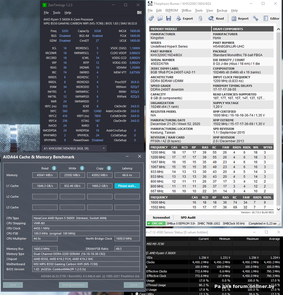Click the camera screenshot icon in ZenTimings
The height and width of the screenshot is (295, 283).
[x=139, y=13]
